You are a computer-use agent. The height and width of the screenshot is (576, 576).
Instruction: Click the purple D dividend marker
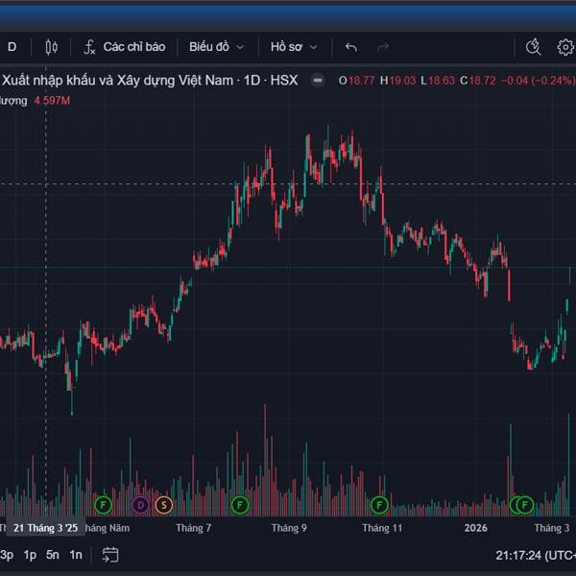pyautogui.click(x=141, y=504)
